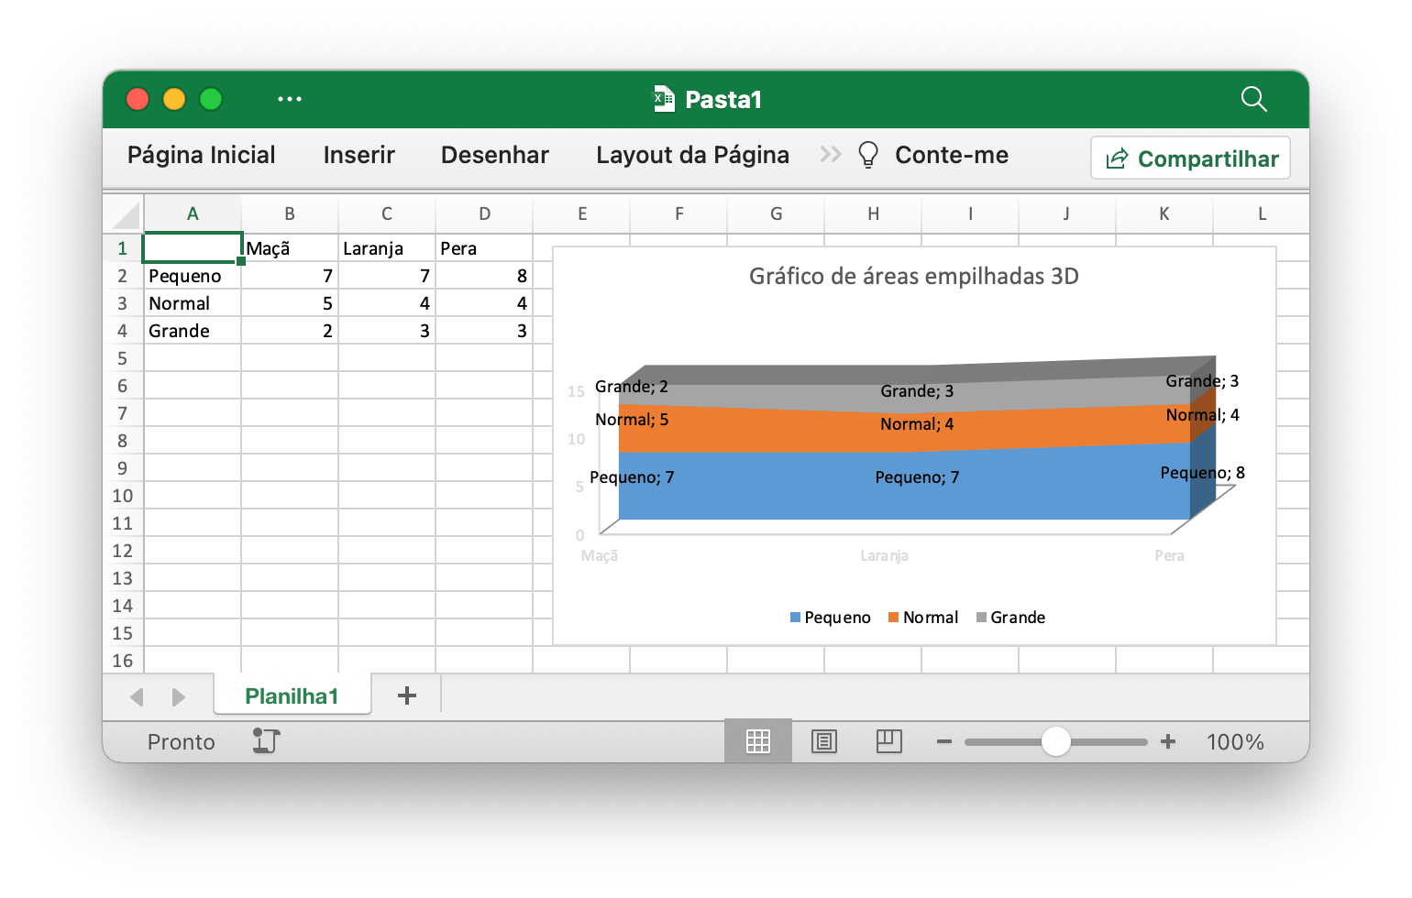
Task: Click the 'Pequeno; 8' data label
Action: pos(1202,473)
